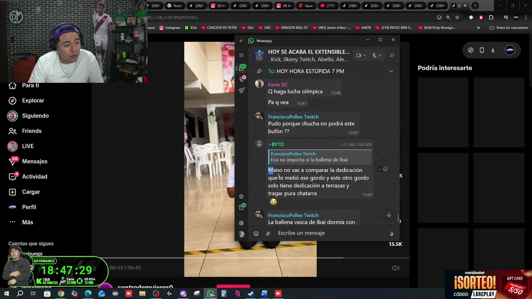Click TikTok get coins icon top right
The height and width of the screenshot is (299, 532).
pos(470,50)
